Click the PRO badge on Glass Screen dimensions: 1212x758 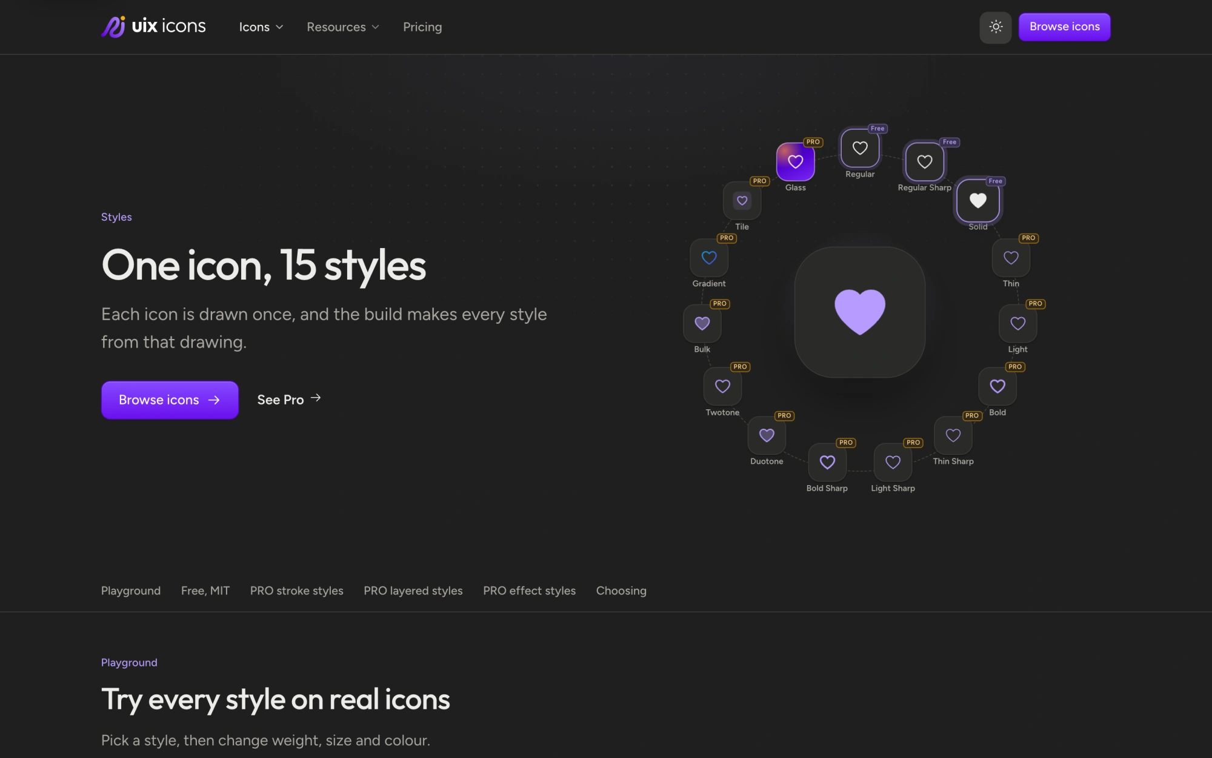click(813, 142)
